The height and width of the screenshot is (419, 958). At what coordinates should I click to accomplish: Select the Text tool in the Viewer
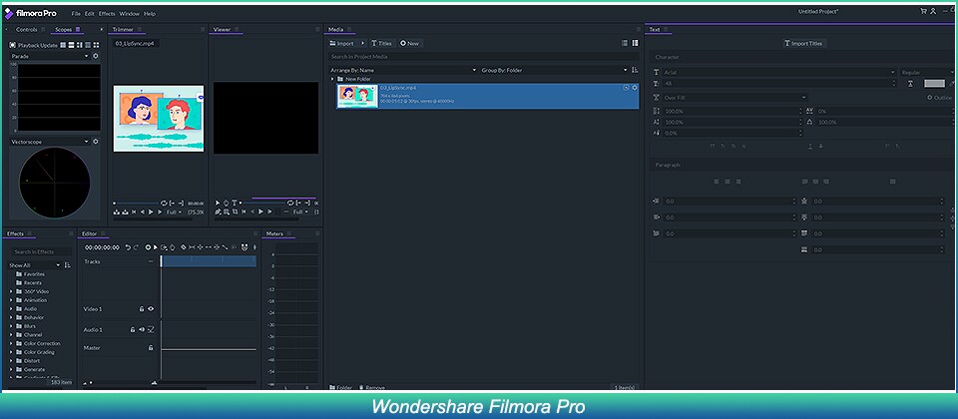[234, 203]
